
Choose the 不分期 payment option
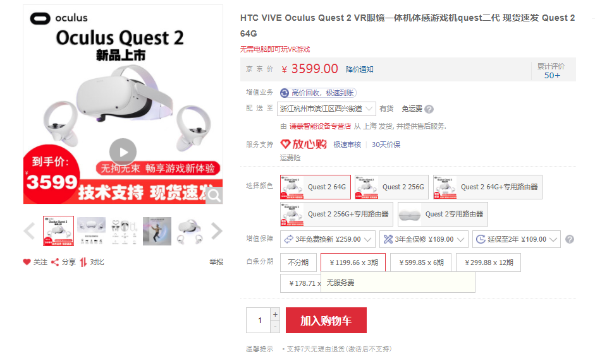[298, 263]
